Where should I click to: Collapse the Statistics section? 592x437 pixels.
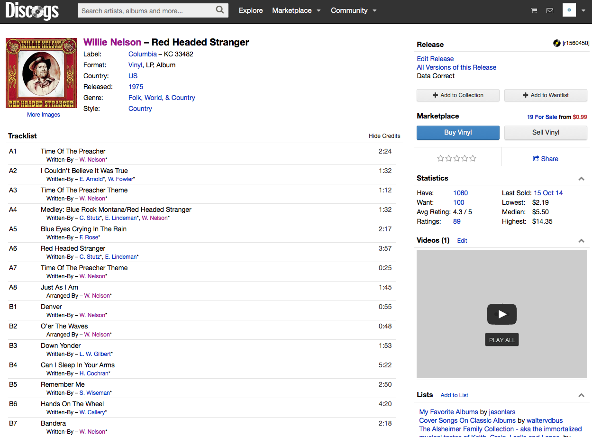[x=582, y=179]
